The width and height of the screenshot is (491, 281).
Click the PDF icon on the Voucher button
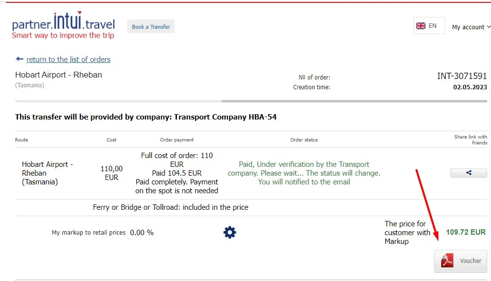point(447,261)
